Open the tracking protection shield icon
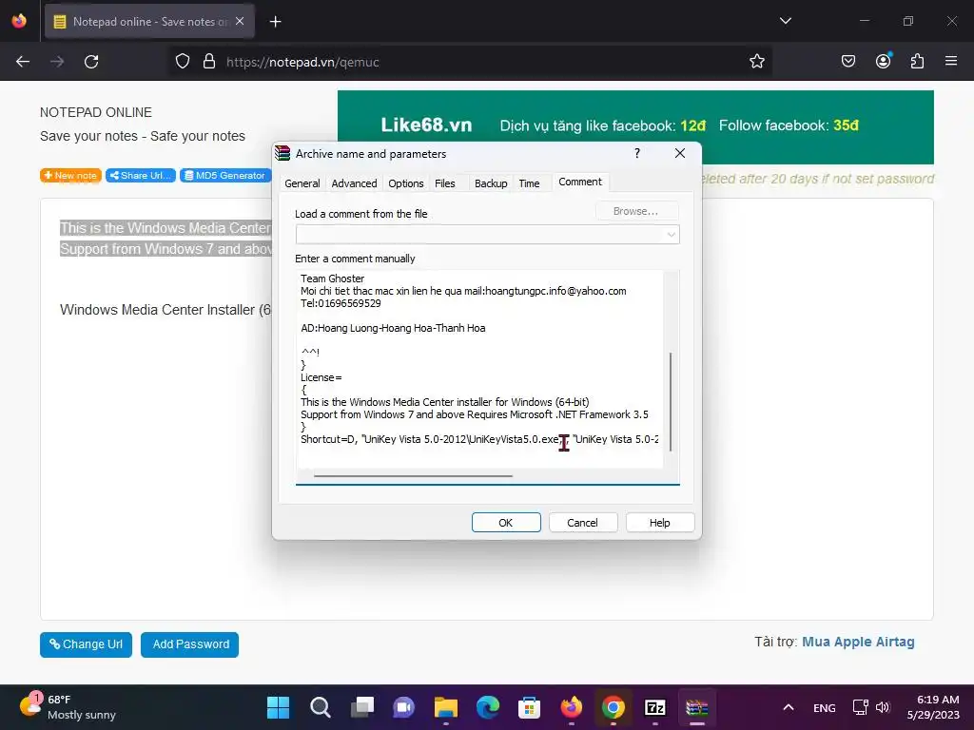 pyautogui.click(x=182, y=62)
